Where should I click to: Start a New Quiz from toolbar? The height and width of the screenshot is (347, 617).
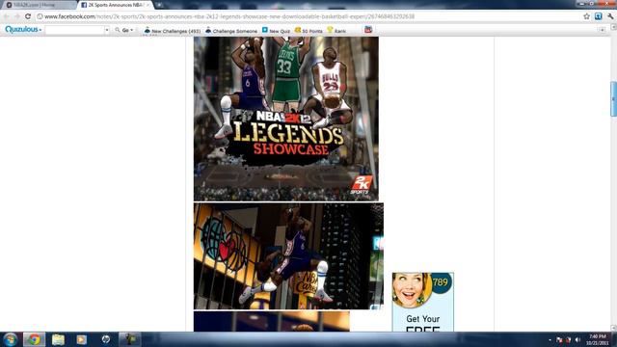pyautogui.click(x=276, y=30)
